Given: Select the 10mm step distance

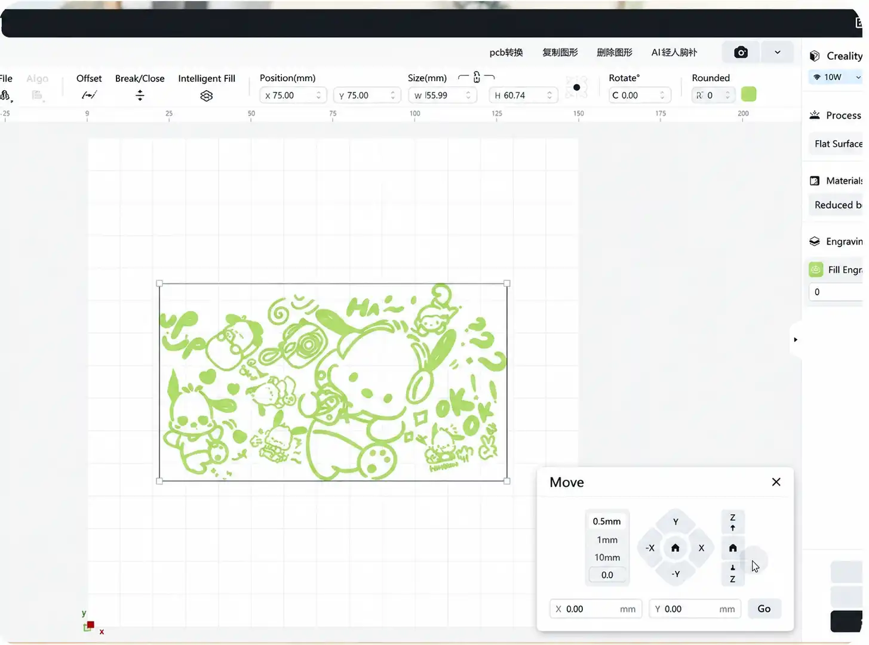Looking at the screenshot, I should [x=607, y=557].
